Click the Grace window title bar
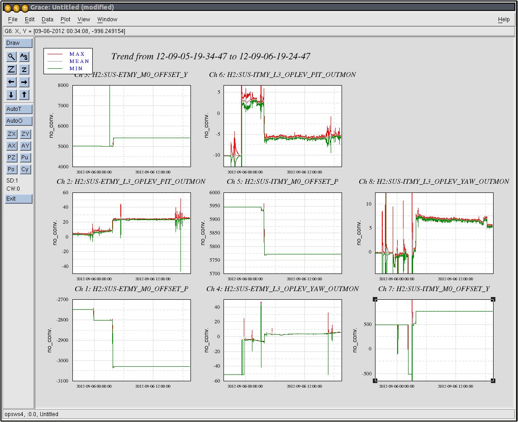 (x=259, y=7)
